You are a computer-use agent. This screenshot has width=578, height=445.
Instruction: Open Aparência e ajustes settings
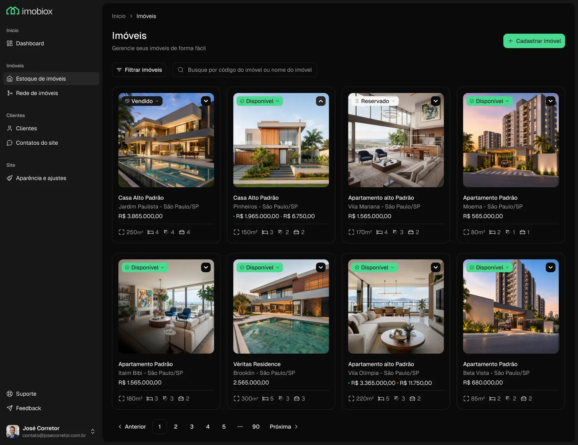coord(51,178)
